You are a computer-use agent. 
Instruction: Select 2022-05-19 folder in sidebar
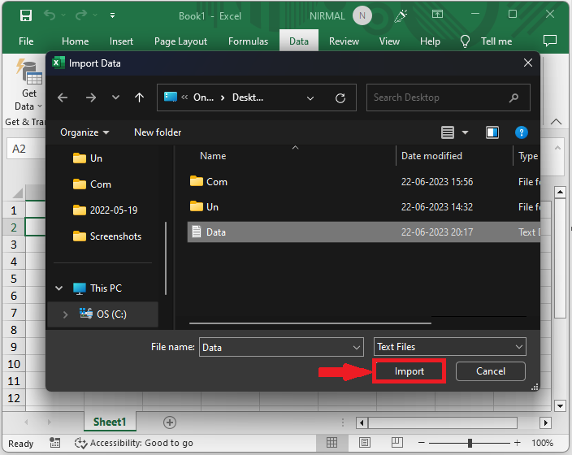(x=105, y=210)
